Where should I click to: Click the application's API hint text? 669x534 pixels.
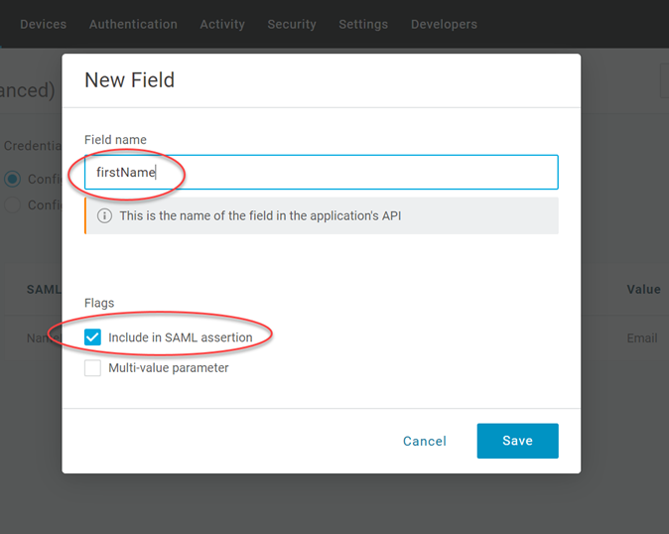(x=260, y=215)
